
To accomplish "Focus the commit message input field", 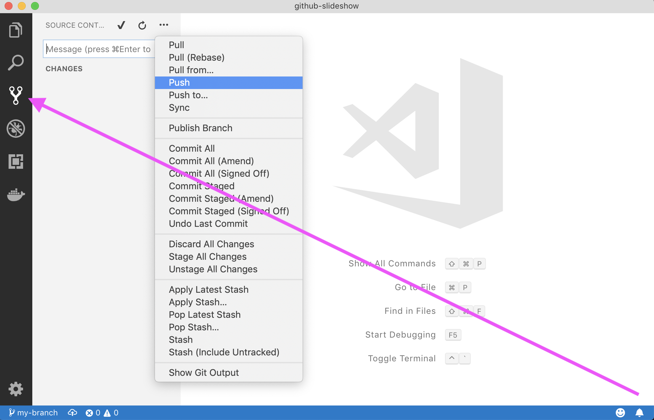I will point(99,49).
